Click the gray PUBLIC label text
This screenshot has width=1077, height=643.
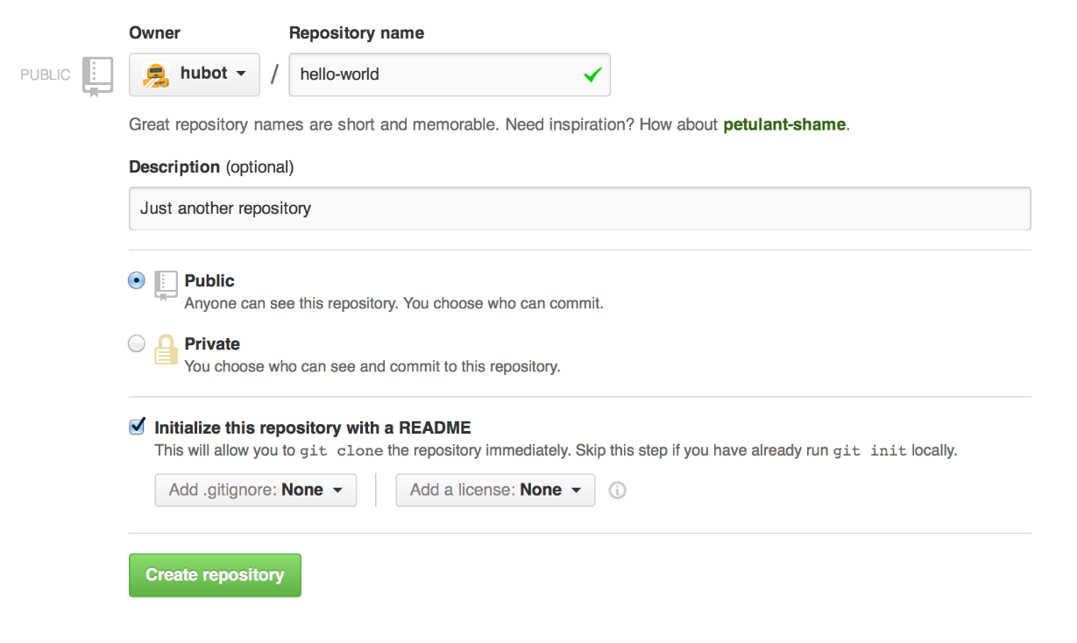pyautogui.click(x=46, y=75)
